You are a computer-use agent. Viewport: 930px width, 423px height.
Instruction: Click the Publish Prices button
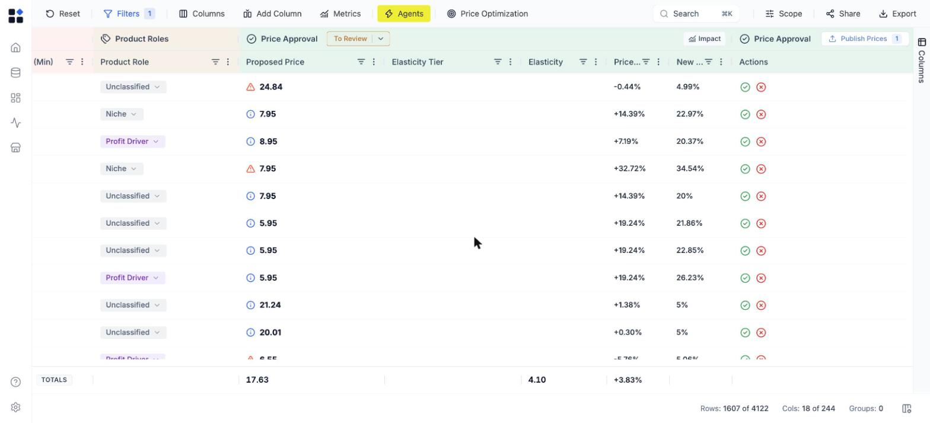pos(865,39)
